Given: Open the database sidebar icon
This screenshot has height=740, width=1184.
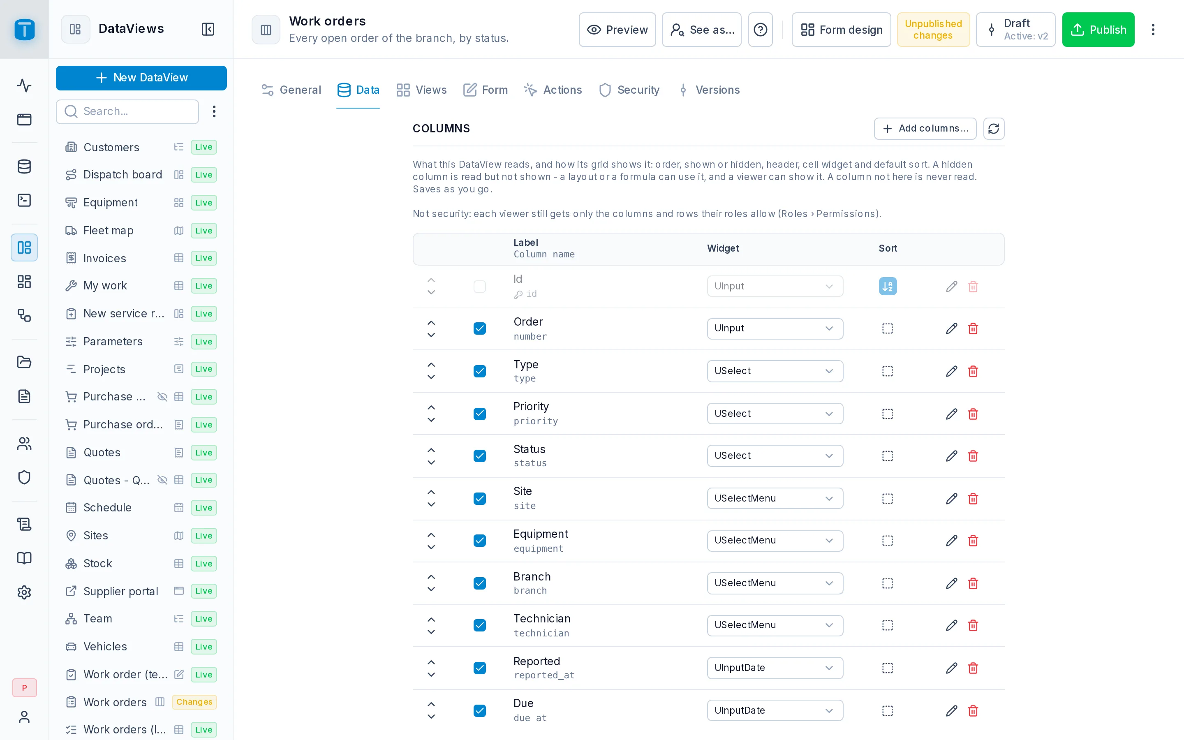Looking at the screenshot, I should click(24, 166).
